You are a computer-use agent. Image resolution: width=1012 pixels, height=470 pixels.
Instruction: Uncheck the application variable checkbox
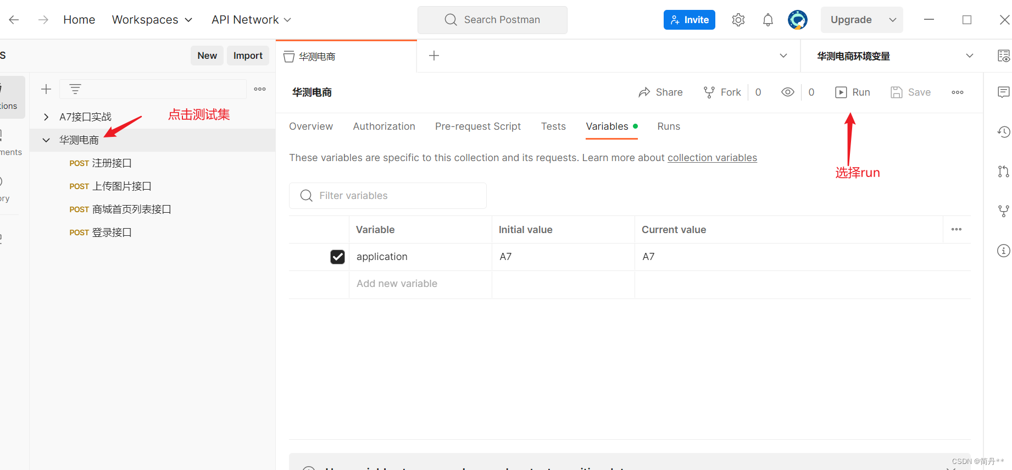point(337,257)
